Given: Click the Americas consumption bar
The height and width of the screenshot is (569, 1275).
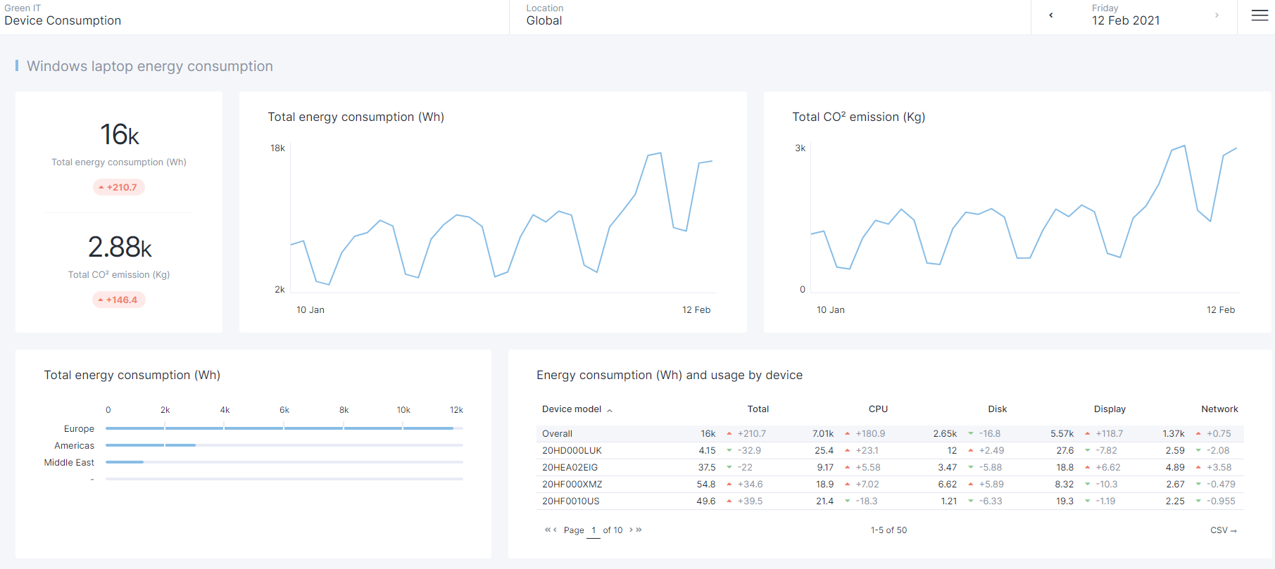Looking at the screenshot, I should click(x=151, y=445).
